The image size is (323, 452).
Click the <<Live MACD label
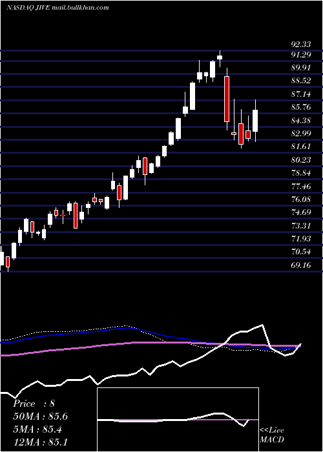272,435
